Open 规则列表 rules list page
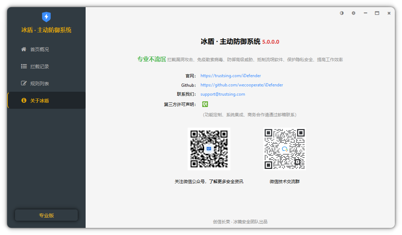The width and height of the screenshot is (402, 235). pyautogui.click(x=46, y=84)
